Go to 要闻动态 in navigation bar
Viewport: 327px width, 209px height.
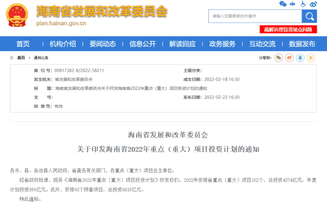pyautogui.click(x=103, y=44)
